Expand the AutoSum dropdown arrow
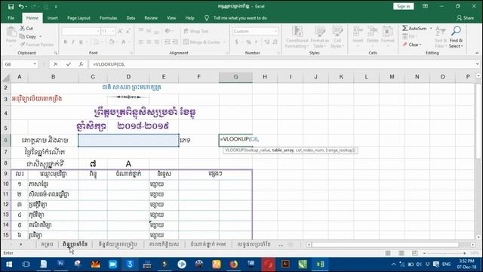The height and width of the screenshot is (272, 483). click(431, 29)
